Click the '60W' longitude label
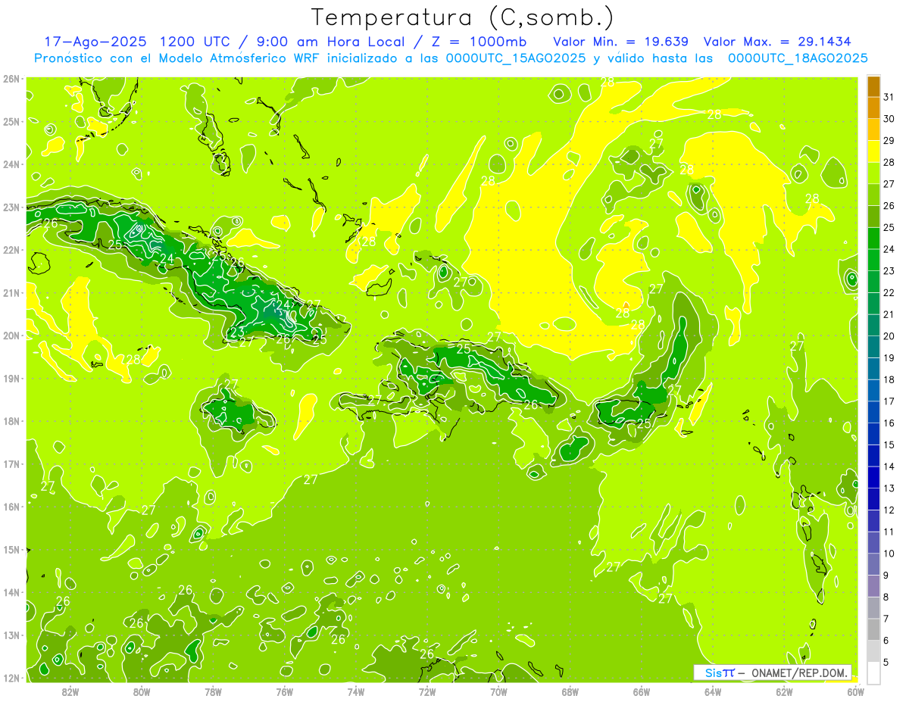 click(x=855, y=691)
